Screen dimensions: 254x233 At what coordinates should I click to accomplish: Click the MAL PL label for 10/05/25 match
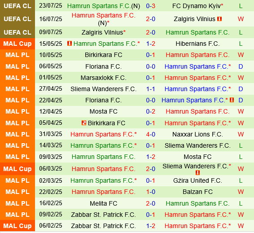coord(18,55)
